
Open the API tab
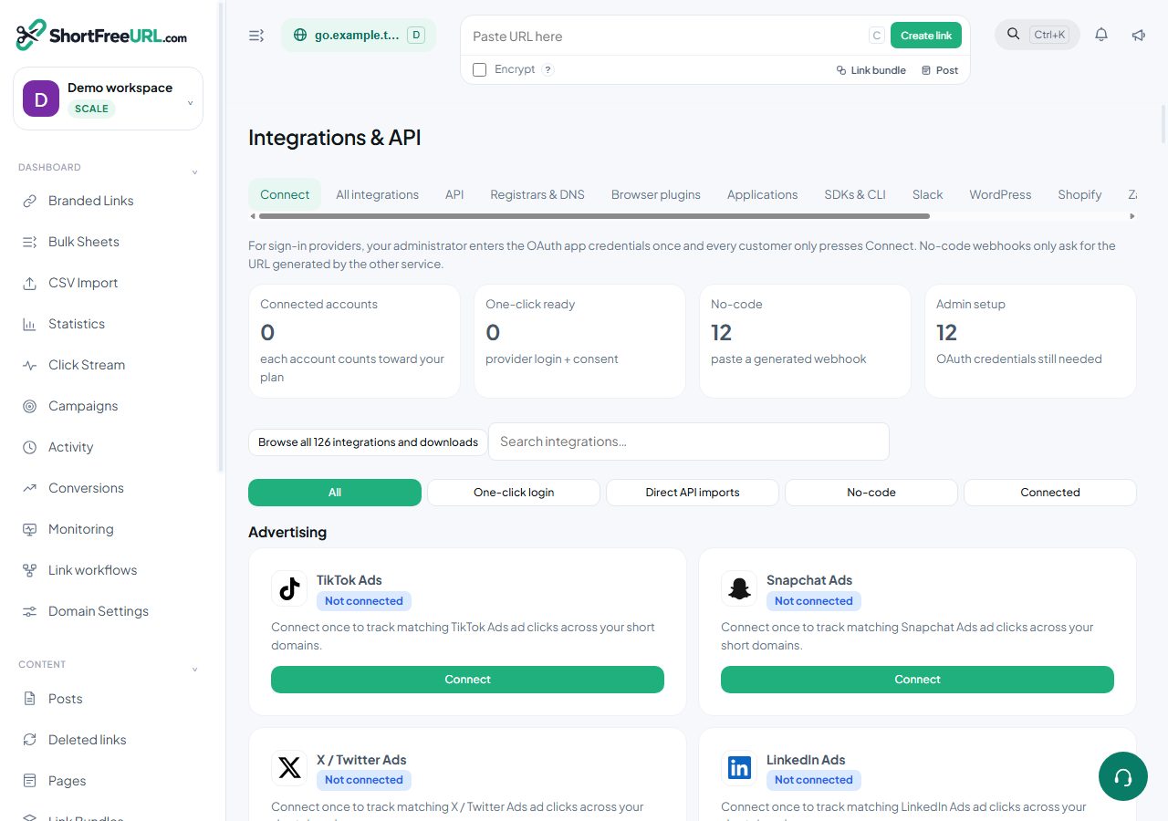pos(454,194)
